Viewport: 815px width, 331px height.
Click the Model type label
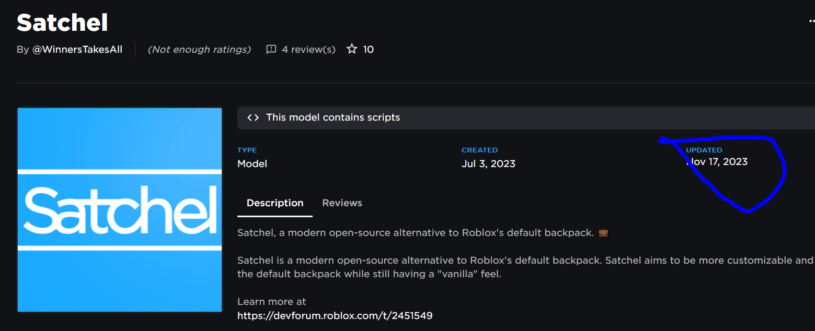coord(252,163)
